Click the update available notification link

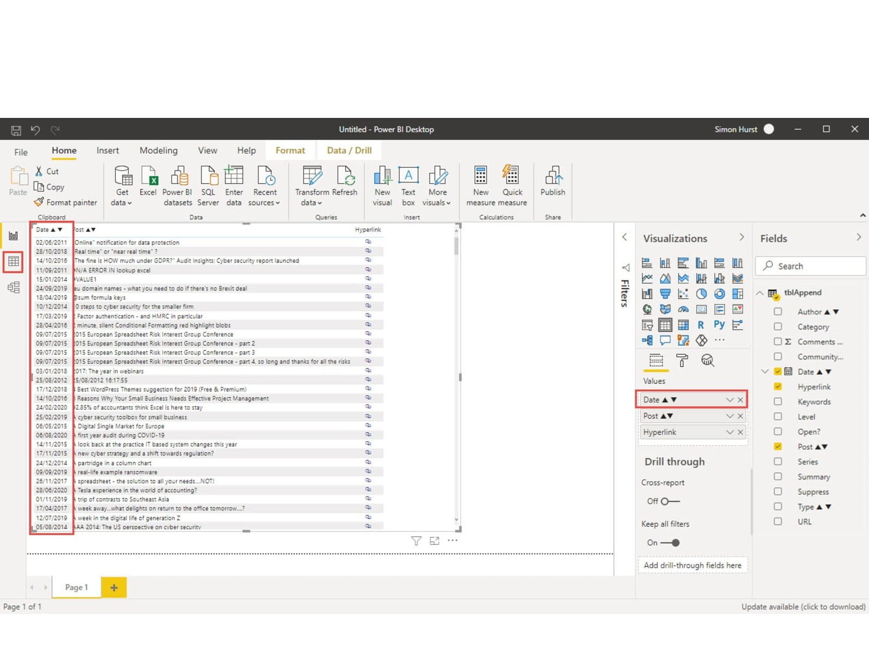pyautogui.click(x=803, y=606)
